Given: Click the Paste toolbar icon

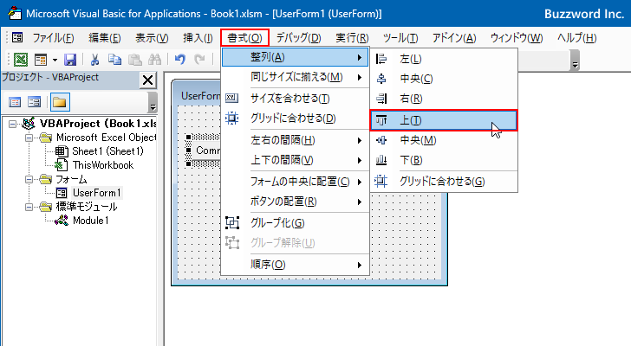Looking at the screenshot, I should coord(135,60).
